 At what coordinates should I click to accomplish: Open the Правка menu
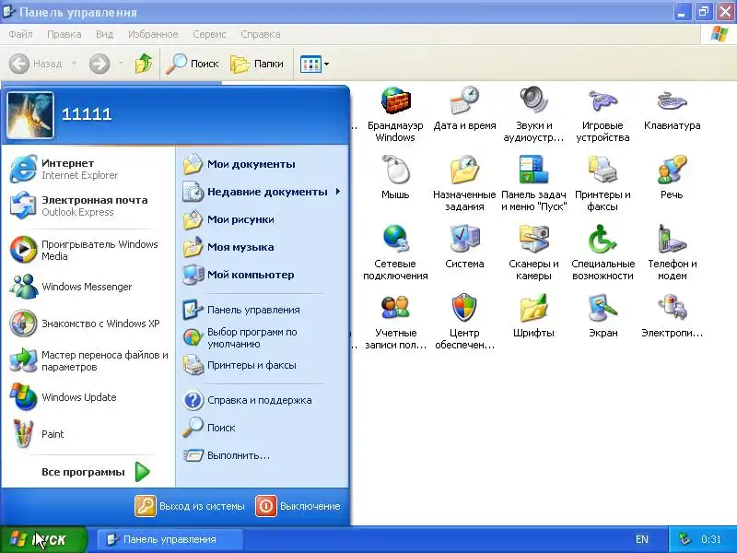pos(64,34)
